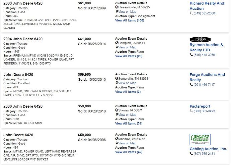The height and width of the screenshot is (165, 231).
Task: Click phone icon beside (901) 466-7117
Action: 191,84
